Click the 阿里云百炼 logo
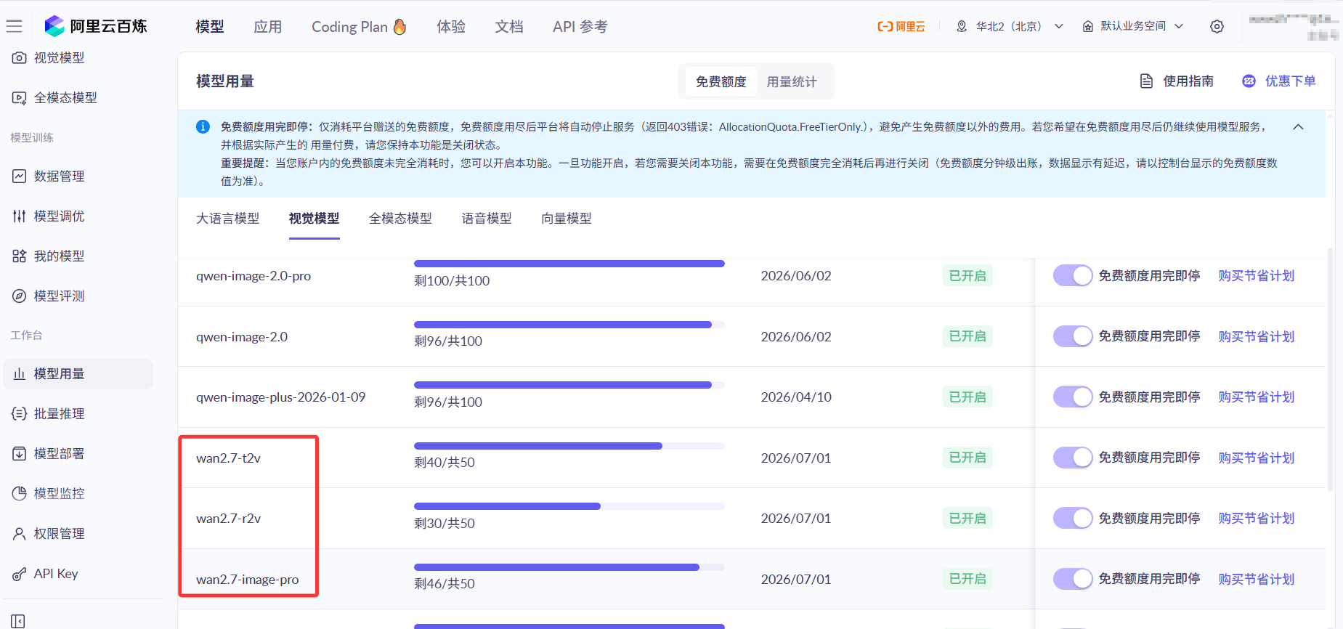The width and height of the screenshot is (1343, 629). point(96,26)
